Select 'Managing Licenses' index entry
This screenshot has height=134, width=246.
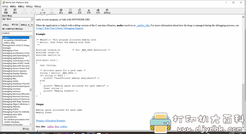coord(12,89)
